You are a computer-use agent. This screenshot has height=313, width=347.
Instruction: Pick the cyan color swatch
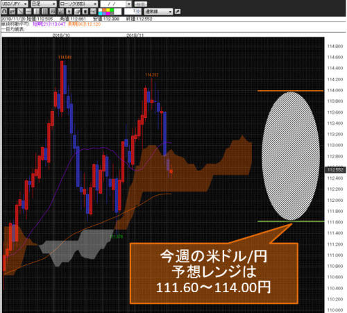[x=101, y=13]
